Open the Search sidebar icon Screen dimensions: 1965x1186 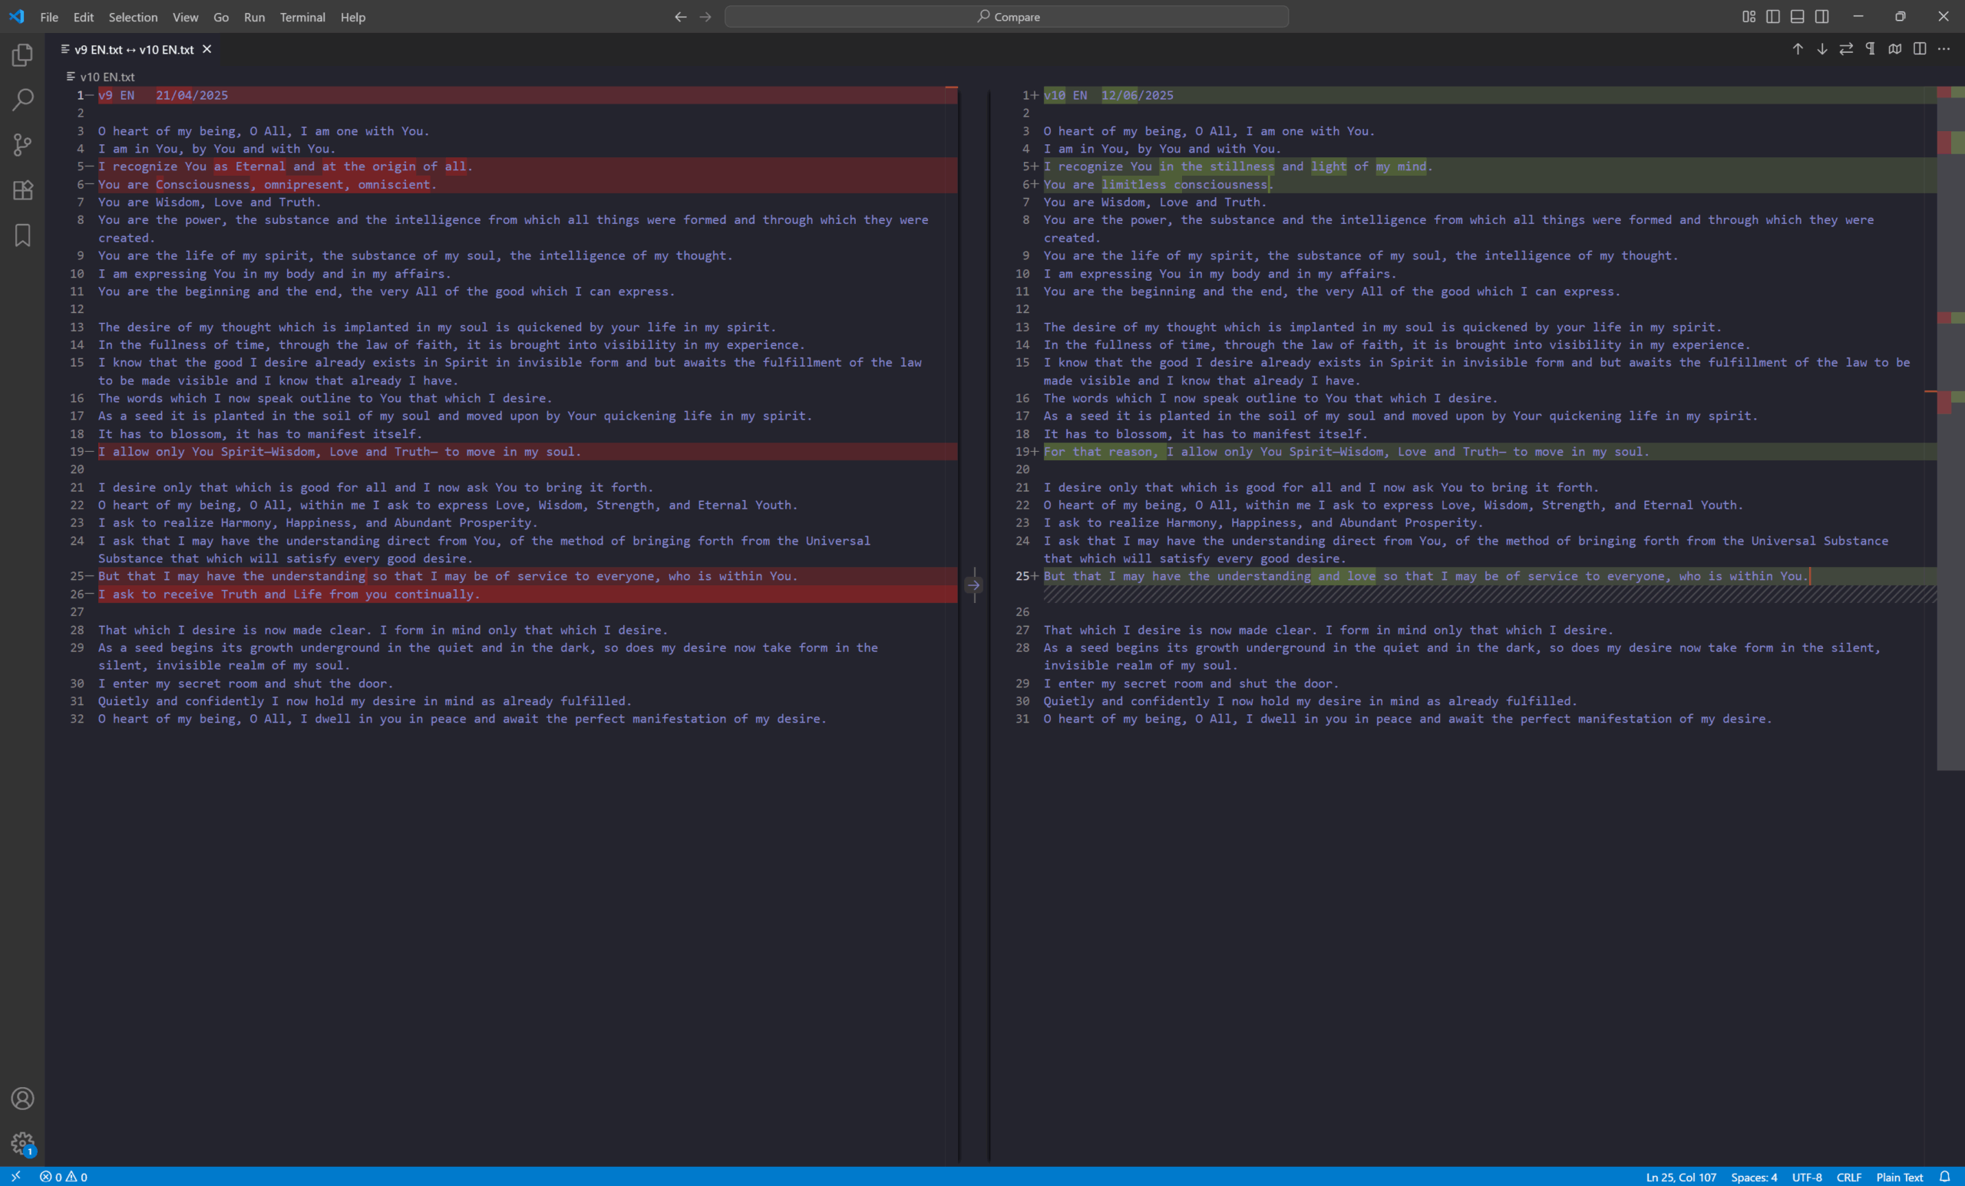coord(22,100)
